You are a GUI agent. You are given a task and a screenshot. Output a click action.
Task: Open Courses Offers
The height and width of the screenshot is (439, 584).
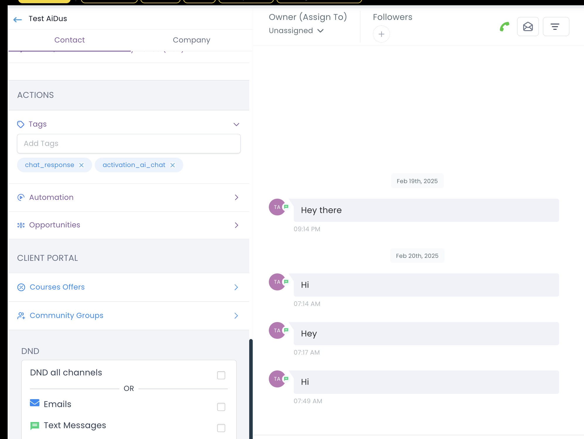57,287
